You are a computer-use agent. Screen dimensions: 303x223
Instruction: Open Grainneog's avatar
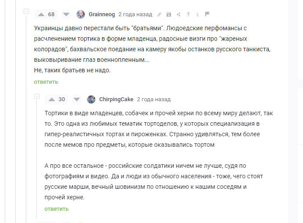click(81, 14)
